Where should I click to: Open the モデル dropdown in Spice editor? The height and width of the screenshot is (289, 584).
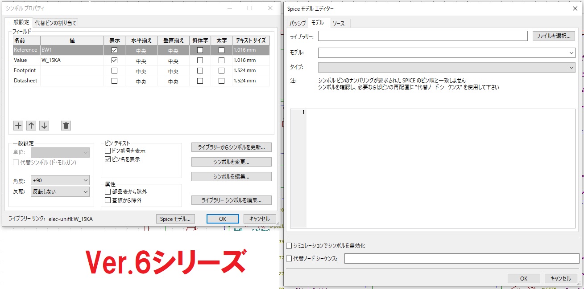[572, 53]
